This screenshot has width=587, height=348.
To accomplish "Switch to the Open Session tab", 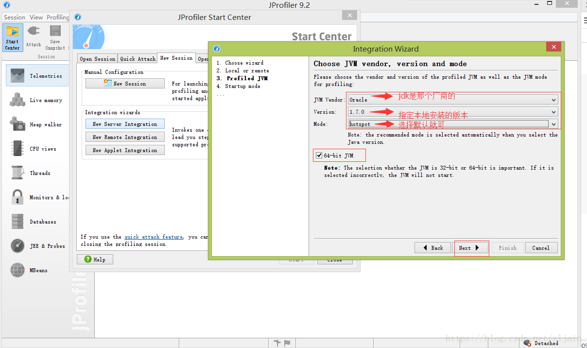I will point(98,59).
